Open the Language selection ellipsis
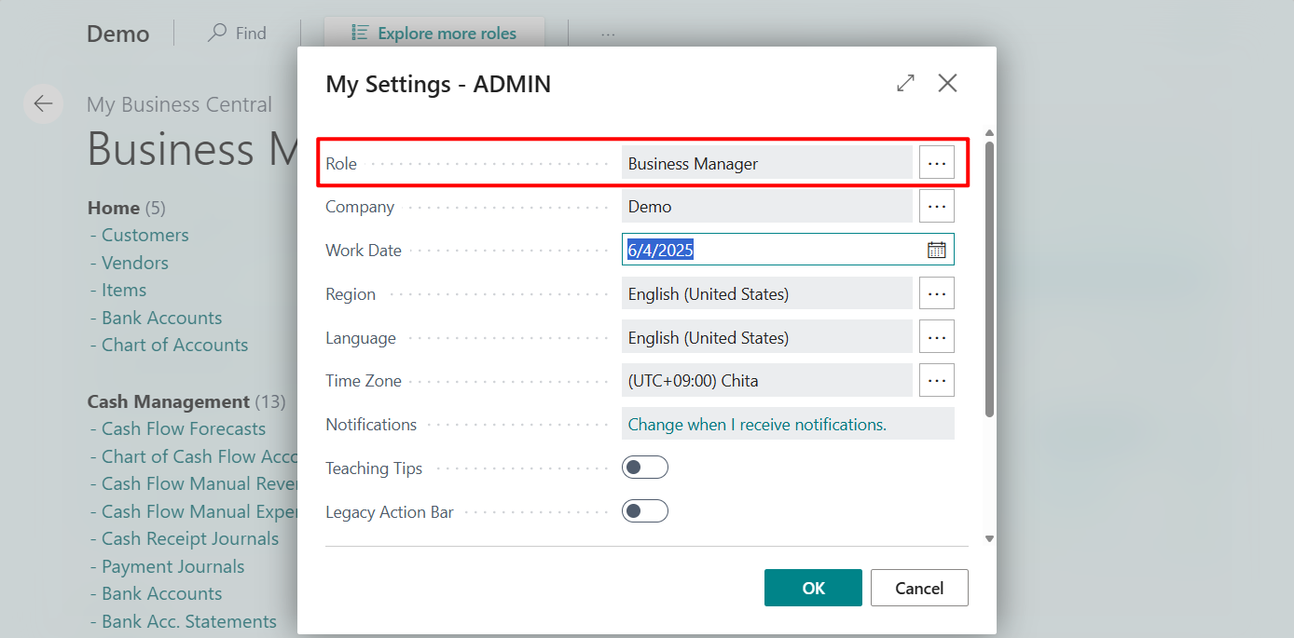 click(x=936, y=336)
